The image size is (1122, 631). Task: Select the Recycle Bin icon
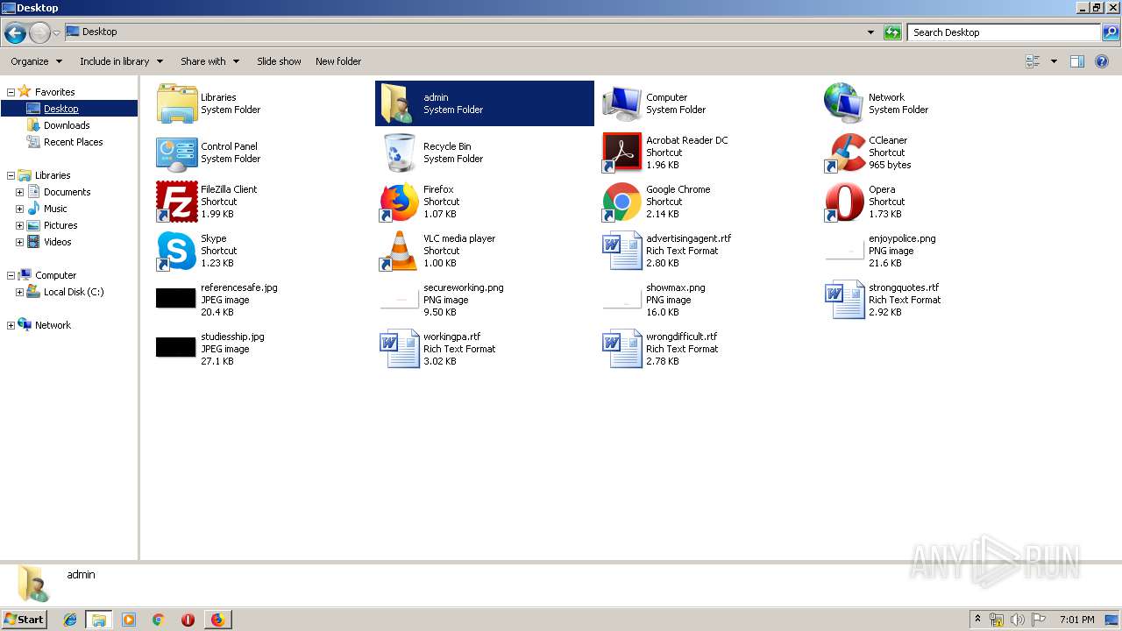(x=400, y=152)
